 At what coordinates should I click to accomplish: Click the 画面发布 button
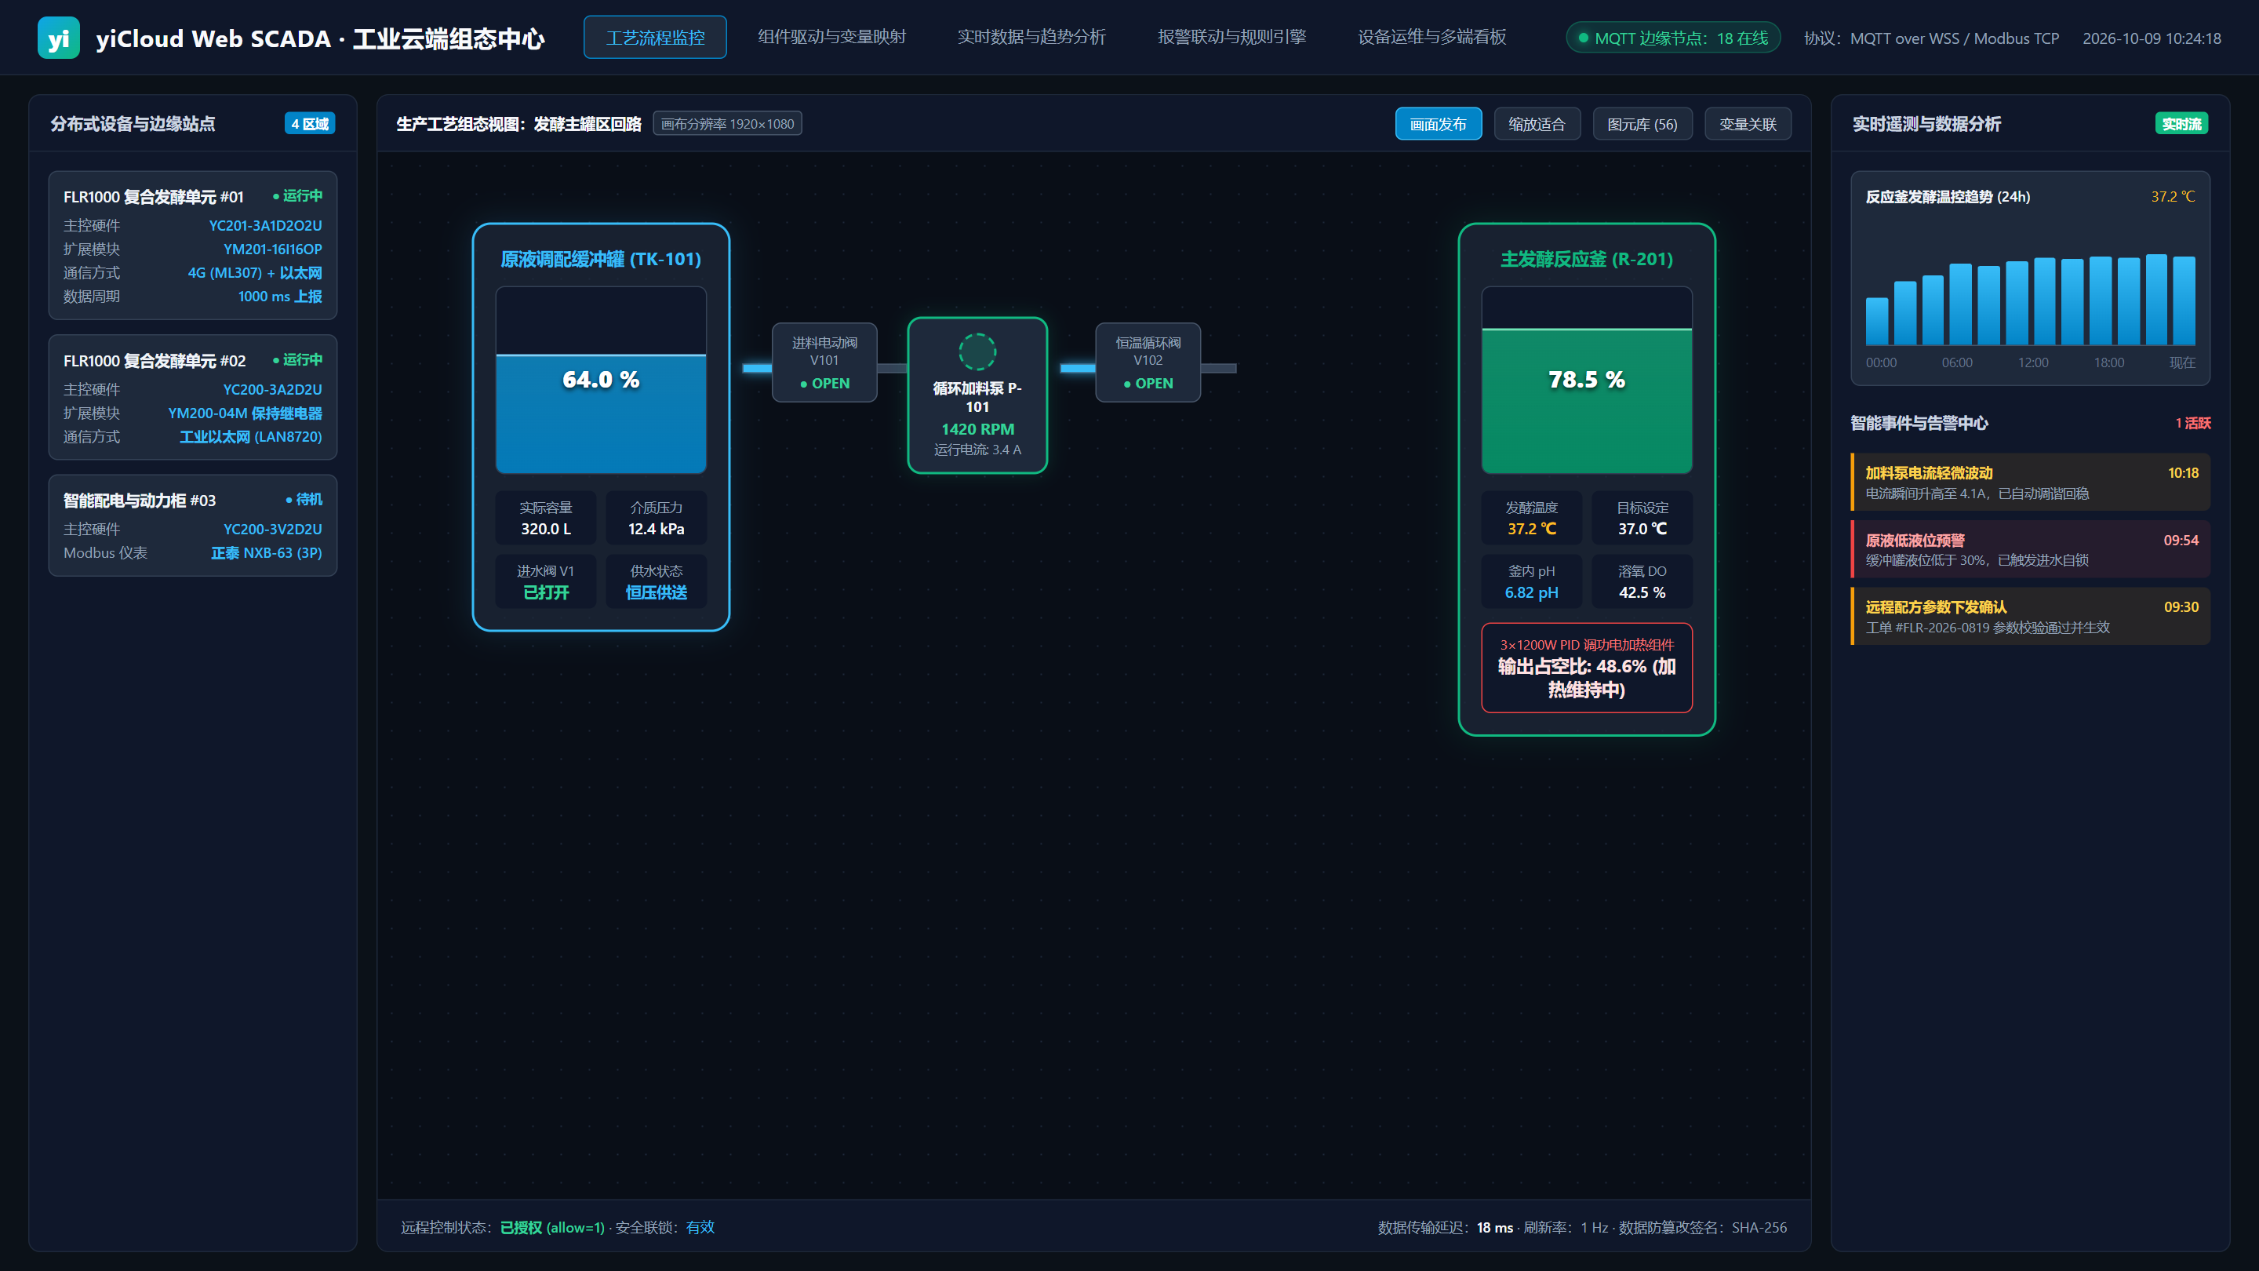tap(1439, 124)
